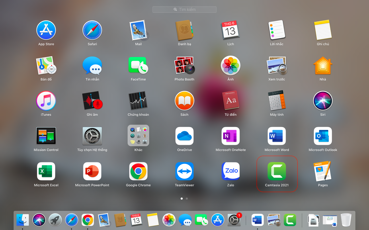369x230 pixels.
Task: Click the Tìm kiếm search field
Action: pyautogui.click(x=184, y=9)
